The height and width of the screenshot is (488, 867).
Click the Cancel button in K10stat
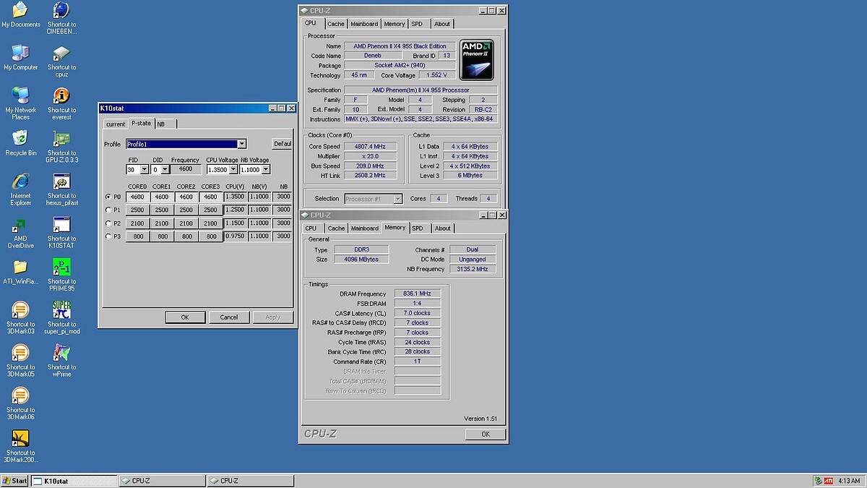[x=228, y=317]
